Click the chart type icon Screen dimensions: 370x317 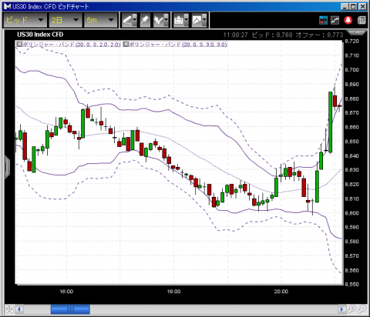pyautogui.click(x=197, y=20)
